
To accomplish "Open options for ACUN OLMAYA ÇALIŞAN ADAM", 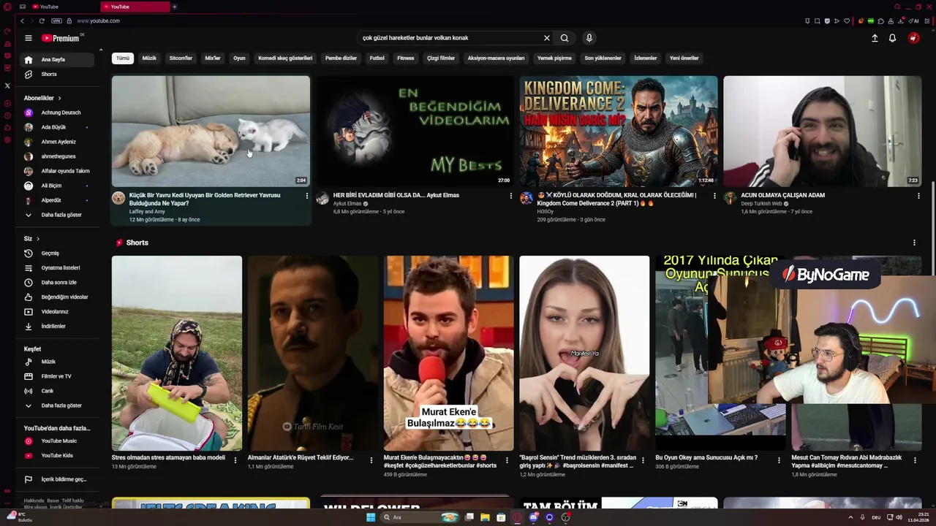I will (x=918, y=196).
